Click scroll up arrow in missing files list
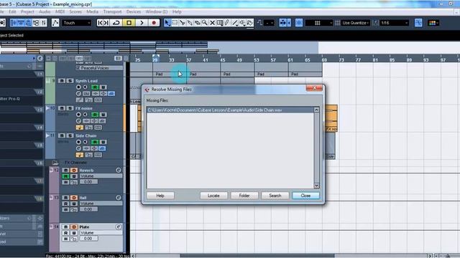The height and width of the screenshot is (258, 460). (x=316, y=110)
